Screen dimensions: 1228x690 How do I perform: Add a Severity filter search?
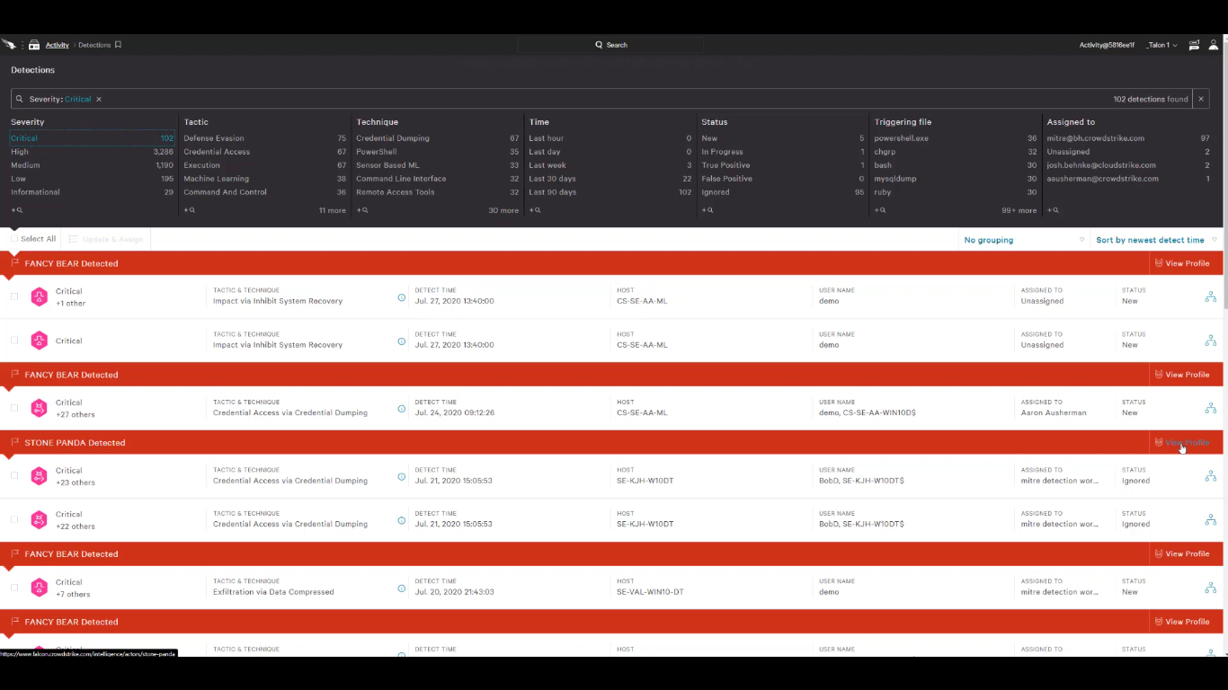[x=16, y=210]
